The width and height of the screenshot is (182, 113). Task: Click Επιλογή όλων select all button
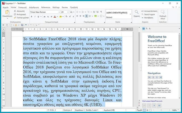point(163,14)
